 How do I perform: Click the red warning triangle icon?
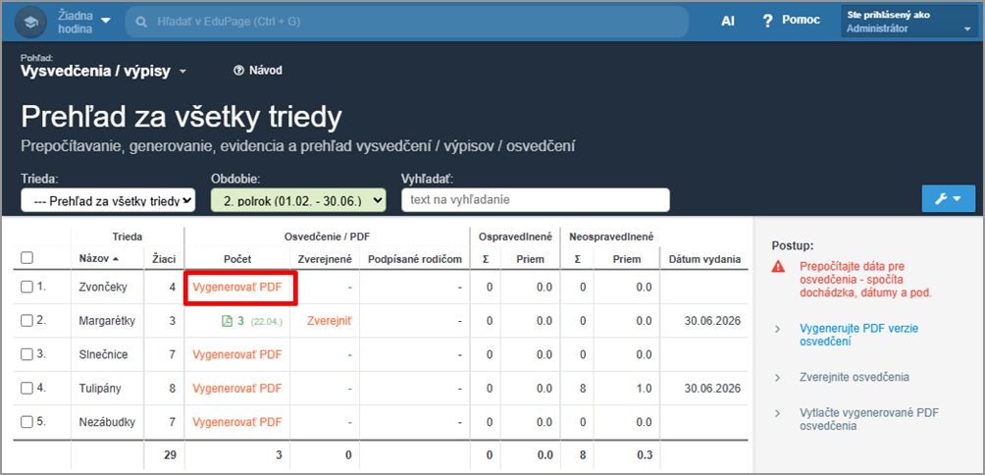[x=778, y=266]
